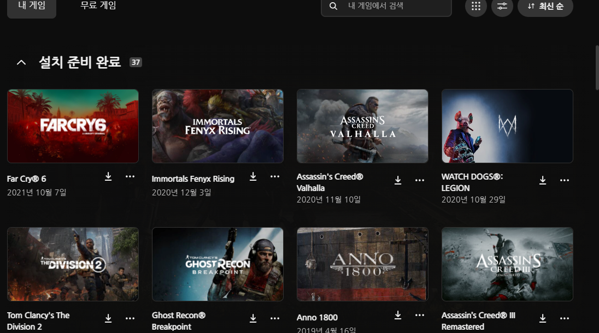Download Watch Dogs Legion via download icon
This screenshot has height=333, width=599.
pos(543,181)
